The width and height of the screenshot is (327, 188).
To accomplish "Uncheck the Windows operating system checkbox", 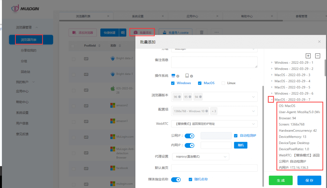I will click(173, 83).
